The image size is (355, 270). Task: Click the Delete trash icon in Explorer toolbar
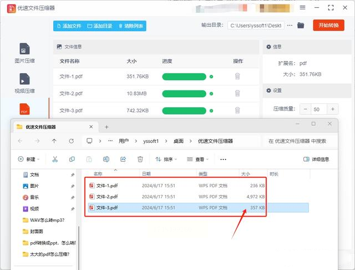click(x=140, y=159)
